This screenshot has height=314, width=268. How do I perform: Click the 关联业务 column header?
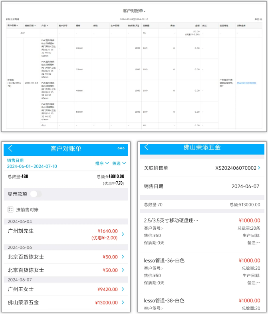click(241, 26)
